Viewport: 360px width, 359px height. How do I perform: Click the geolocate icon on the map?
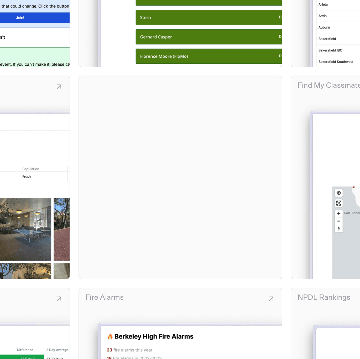click(x=338, y=193)
